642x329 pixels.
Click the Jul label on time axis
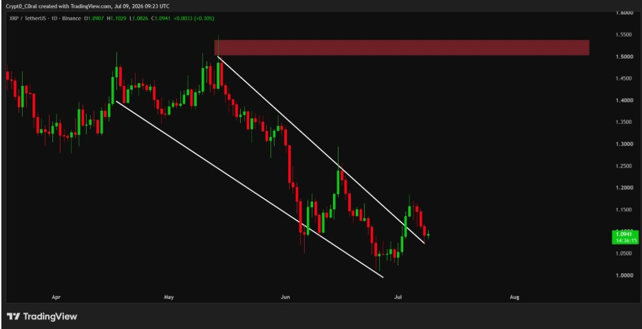[x=398, y=297]
